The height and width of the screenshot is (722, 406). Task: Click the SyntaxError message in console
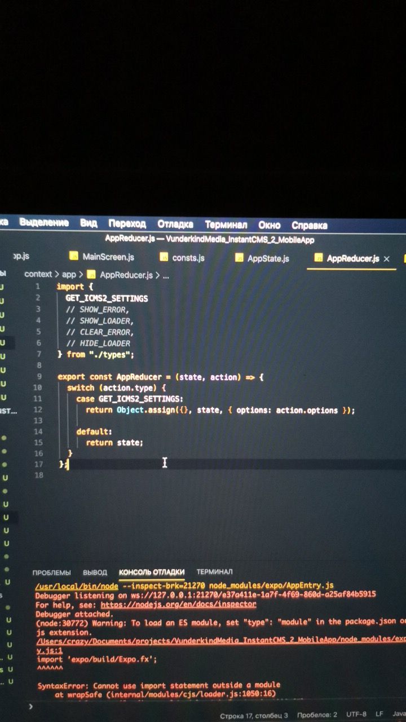(x=159, y=686)
